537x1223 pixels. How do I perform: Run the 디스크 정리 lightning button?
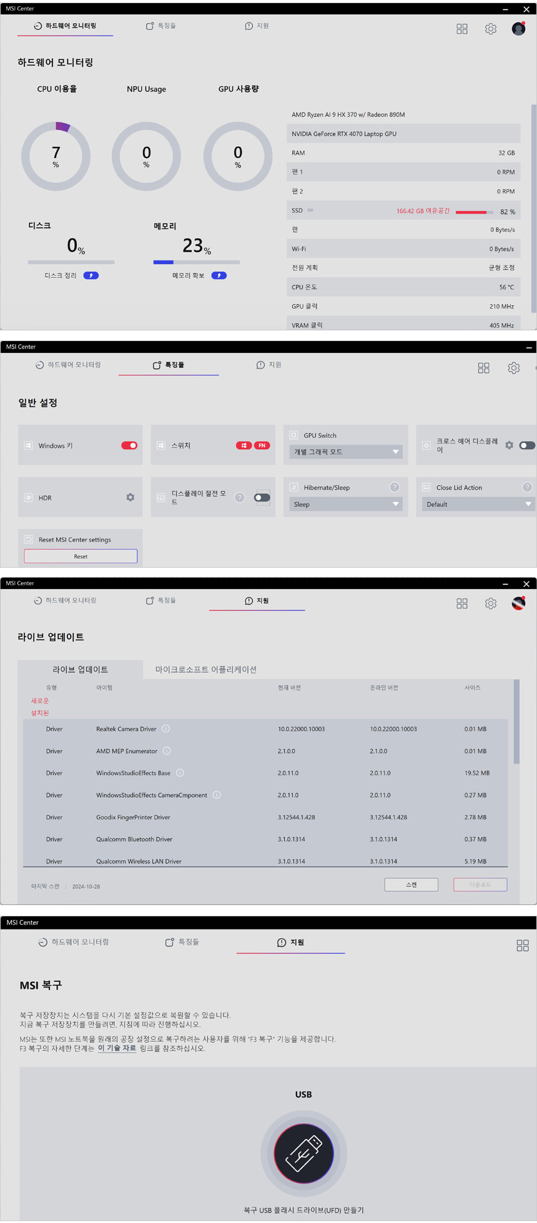[91, 275]
